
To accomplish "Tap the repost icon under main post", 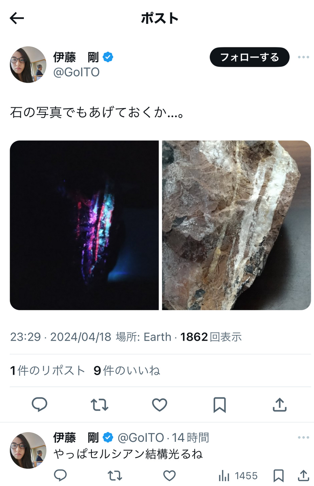I will 100,404.
